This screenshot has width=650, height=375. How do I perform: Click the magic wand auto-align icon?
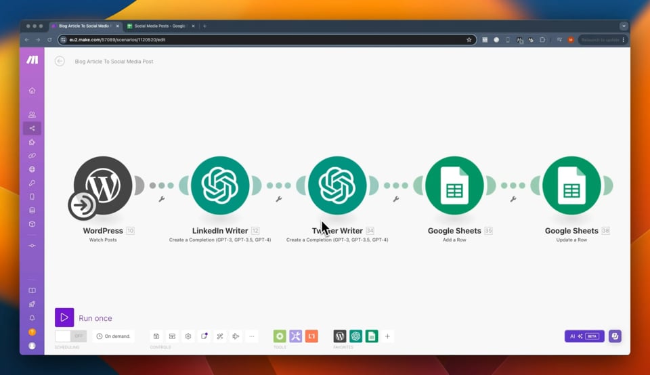220,336
